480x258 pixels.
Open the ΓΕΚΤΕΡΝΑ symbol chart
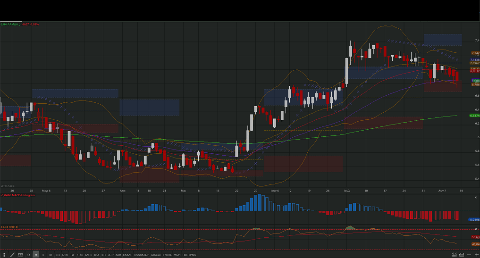click(x=189, y=255)
